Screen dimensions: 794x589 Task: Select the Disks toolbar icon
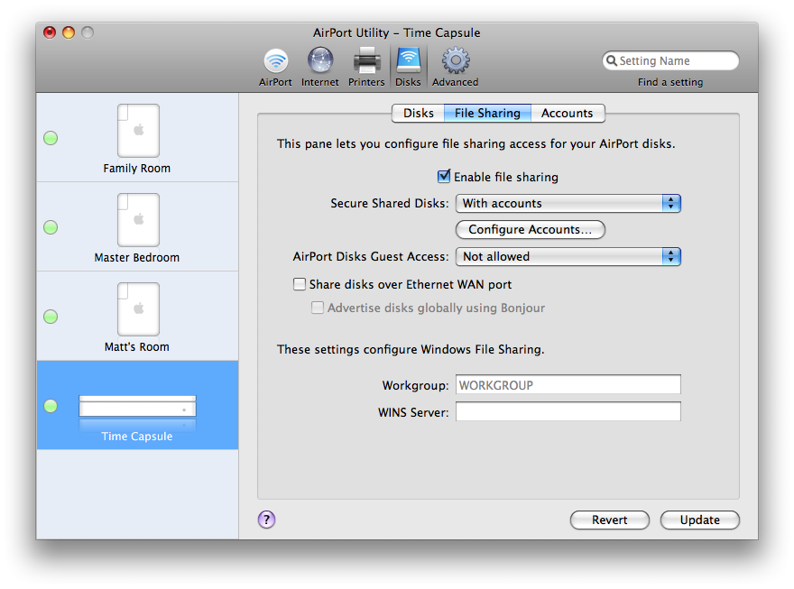tap(408, 60)
